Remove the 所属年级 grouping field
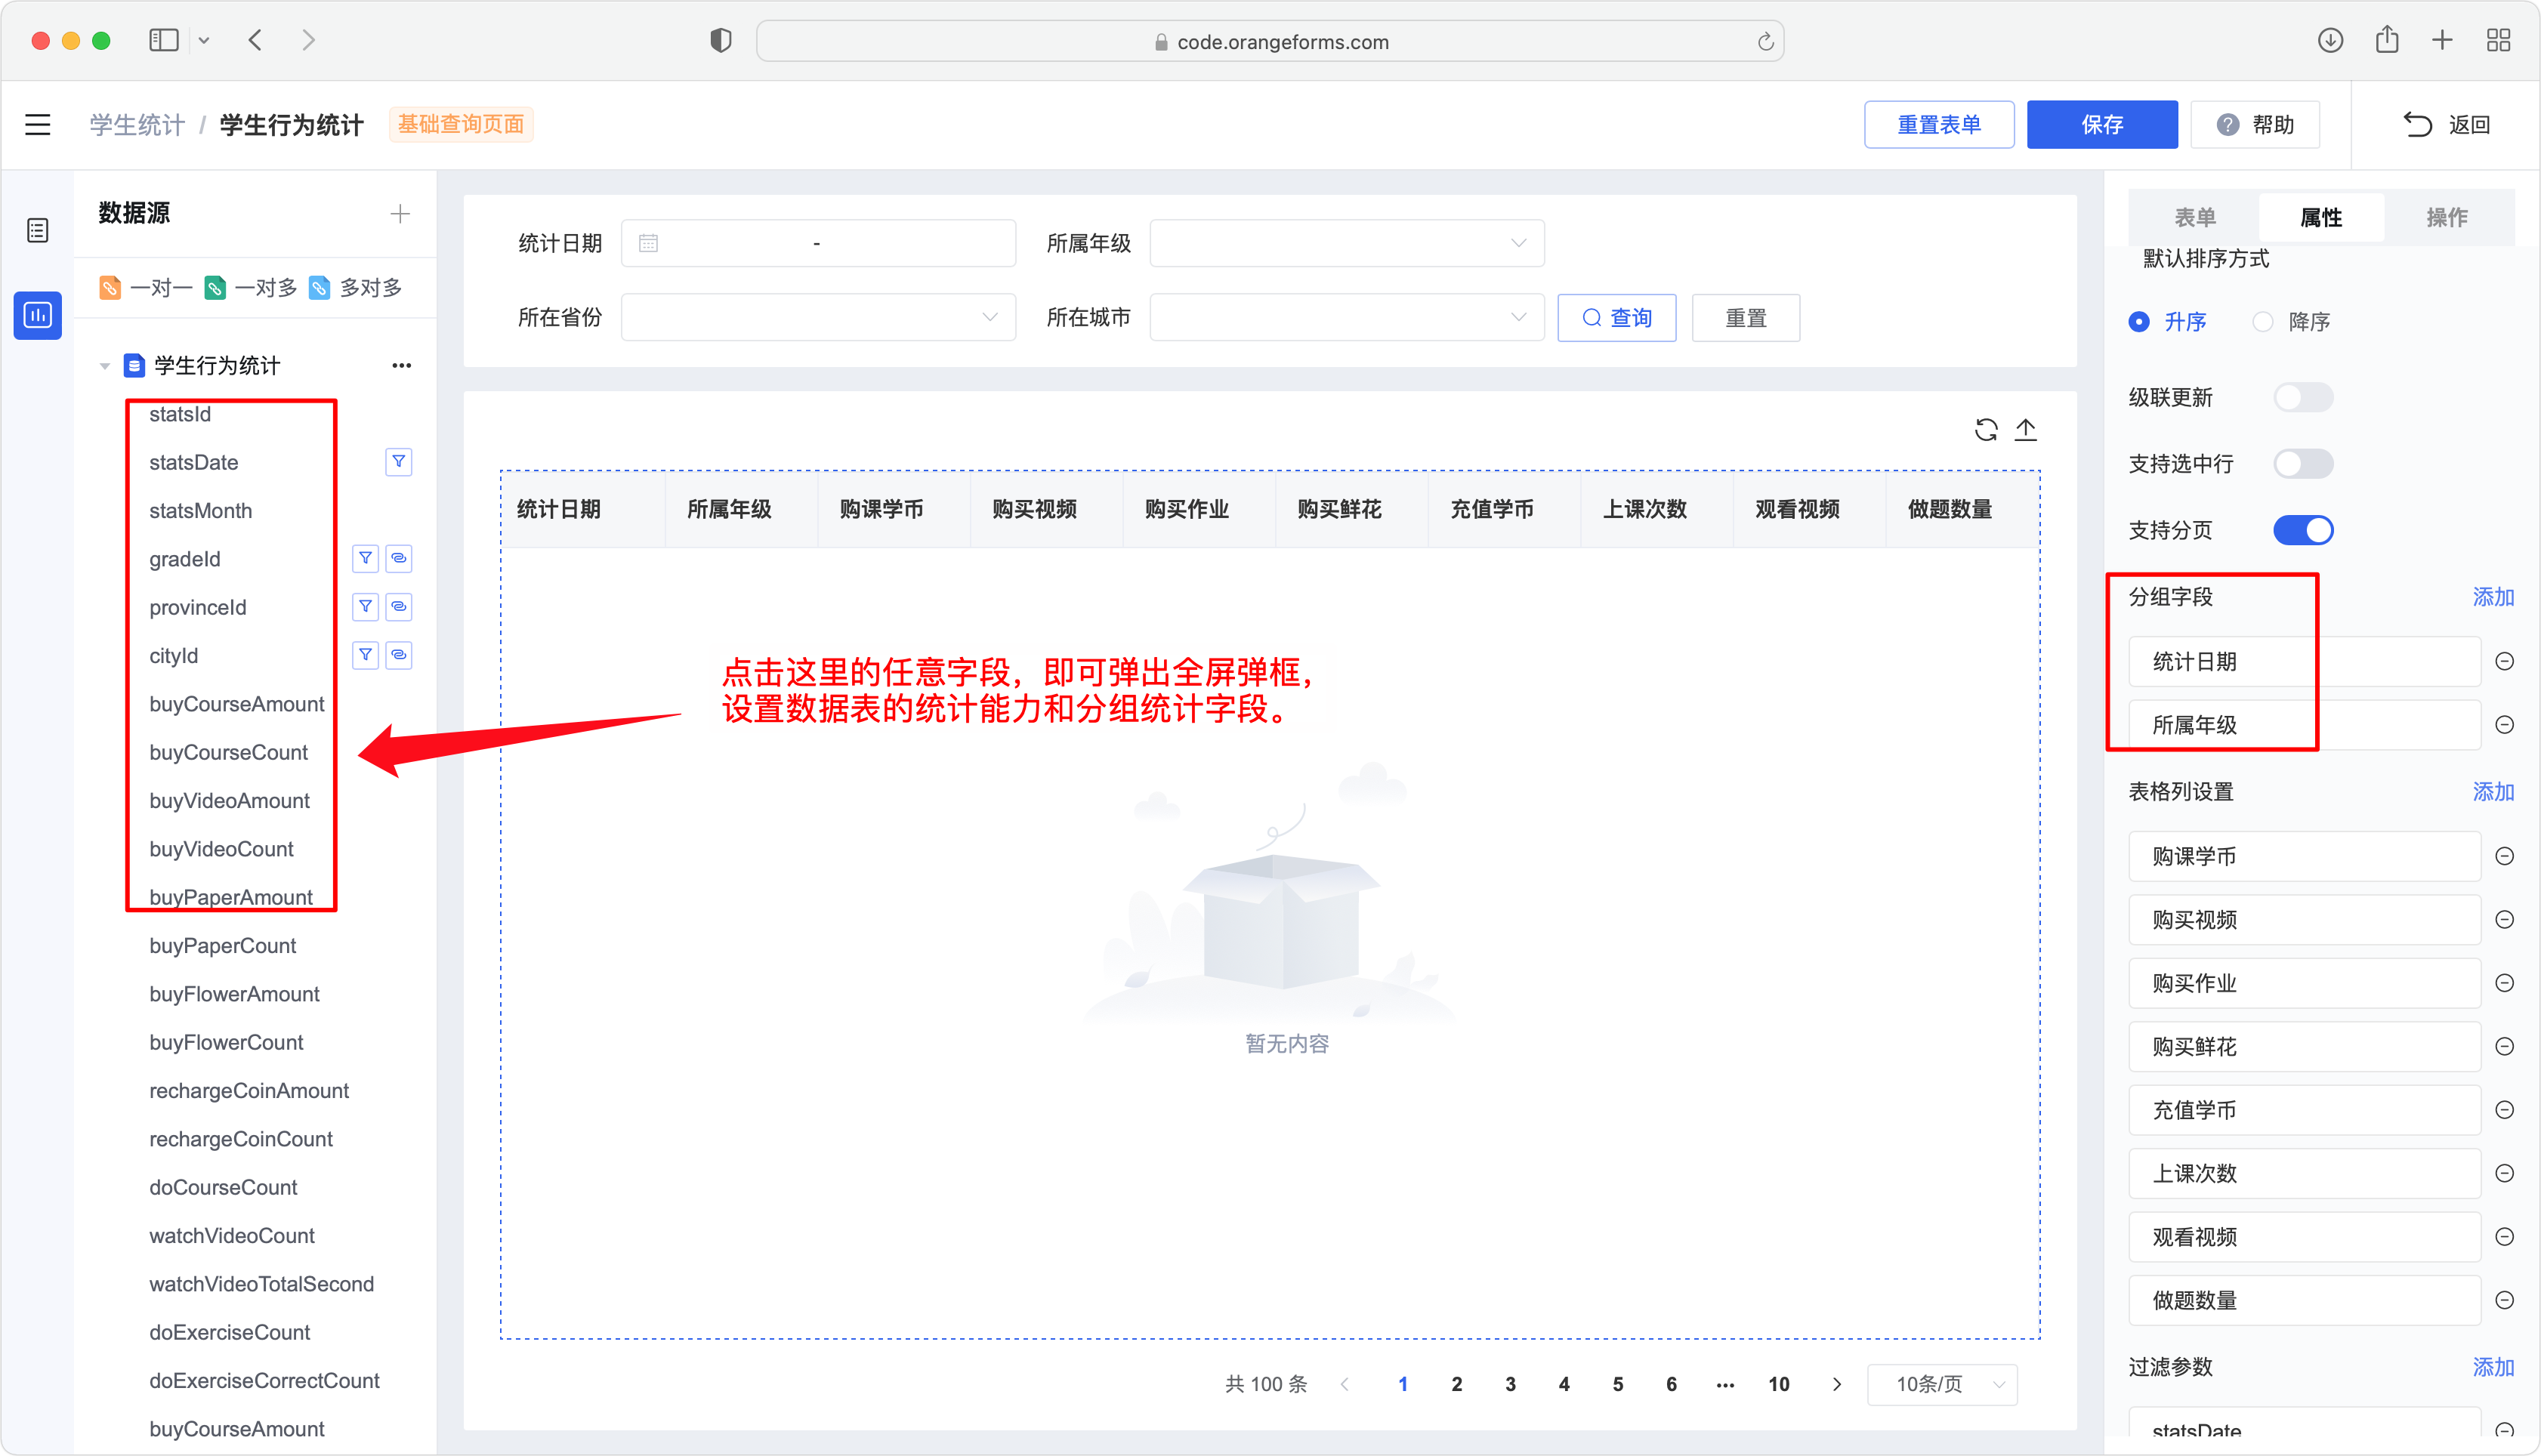The height and width of the screenshot is (1456, 2541). click(x=2505, y=724)
